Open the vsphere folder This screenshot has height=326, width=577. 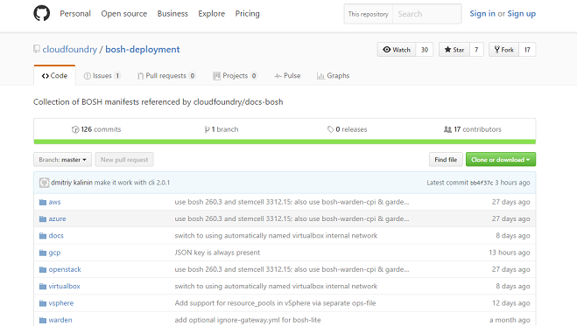[61, 303]
